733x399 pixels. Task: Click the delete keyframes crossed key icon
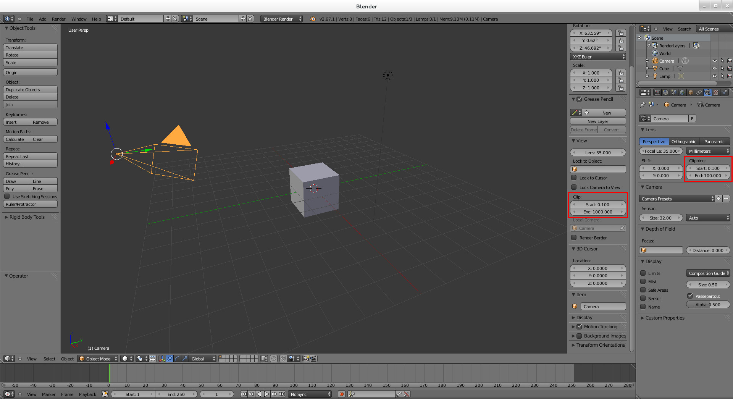(x=407, y=394)
